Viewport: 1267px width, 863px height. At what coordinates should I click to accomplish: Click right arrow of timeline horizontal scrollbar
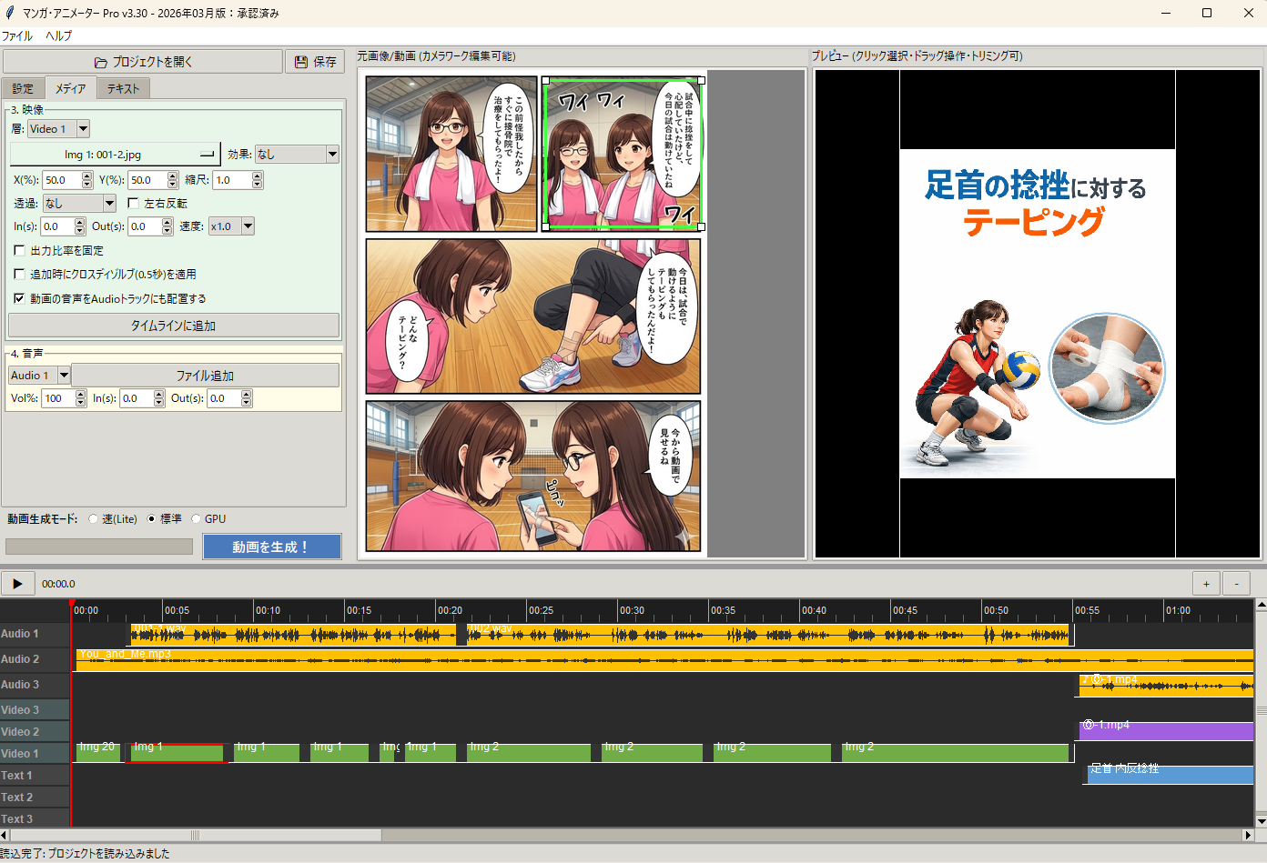(x=1248, y=835)
